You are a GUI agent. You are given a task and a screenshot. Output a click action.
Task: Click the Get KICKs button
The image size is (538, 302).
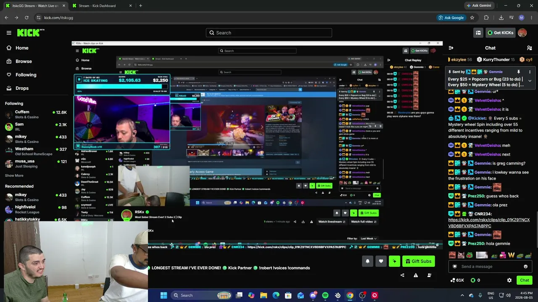pyautogui.click(x=500, y=33)
